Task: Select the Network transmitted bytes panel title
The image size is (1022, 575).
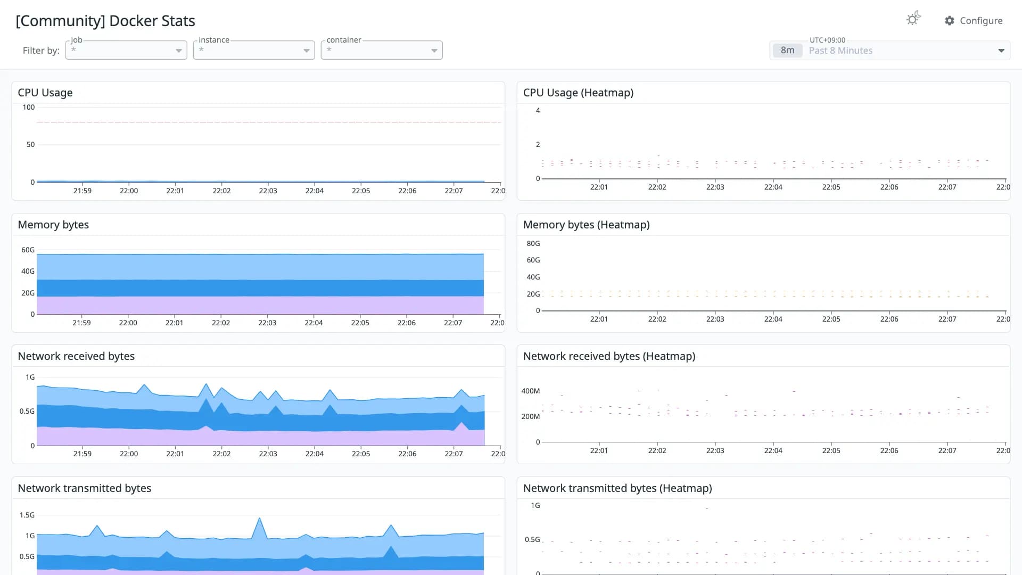Action: tap(84, 488)
